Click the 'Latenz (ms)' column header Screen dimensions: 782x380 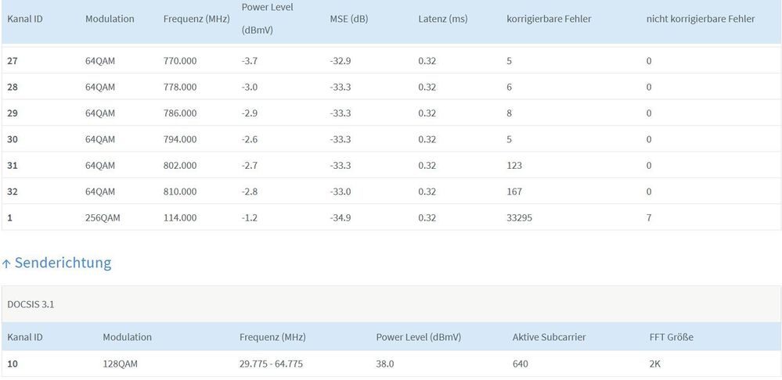point(443,20)
